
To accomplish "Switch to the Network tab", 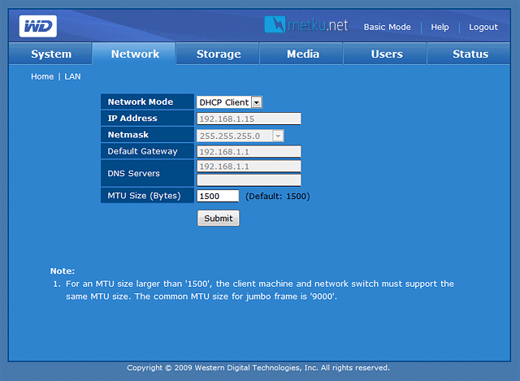I will (135, 54).
